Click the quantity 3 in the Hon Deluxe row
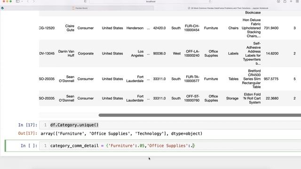The height and width of the screenshot is (169, 301). pyautogui.click(x=294, y=28)
